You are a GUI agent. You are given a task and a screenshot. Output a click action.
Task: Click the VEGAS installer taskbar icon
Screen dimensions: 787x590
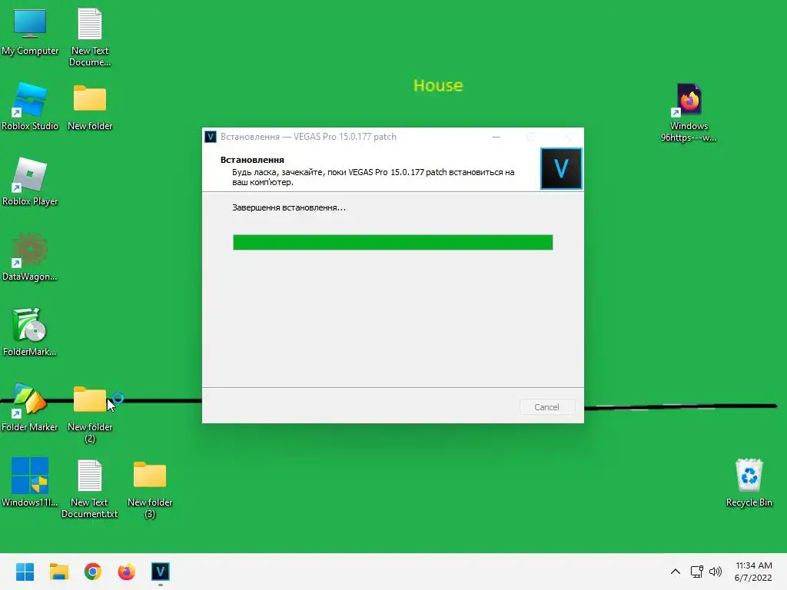click(x=161, y=572)
